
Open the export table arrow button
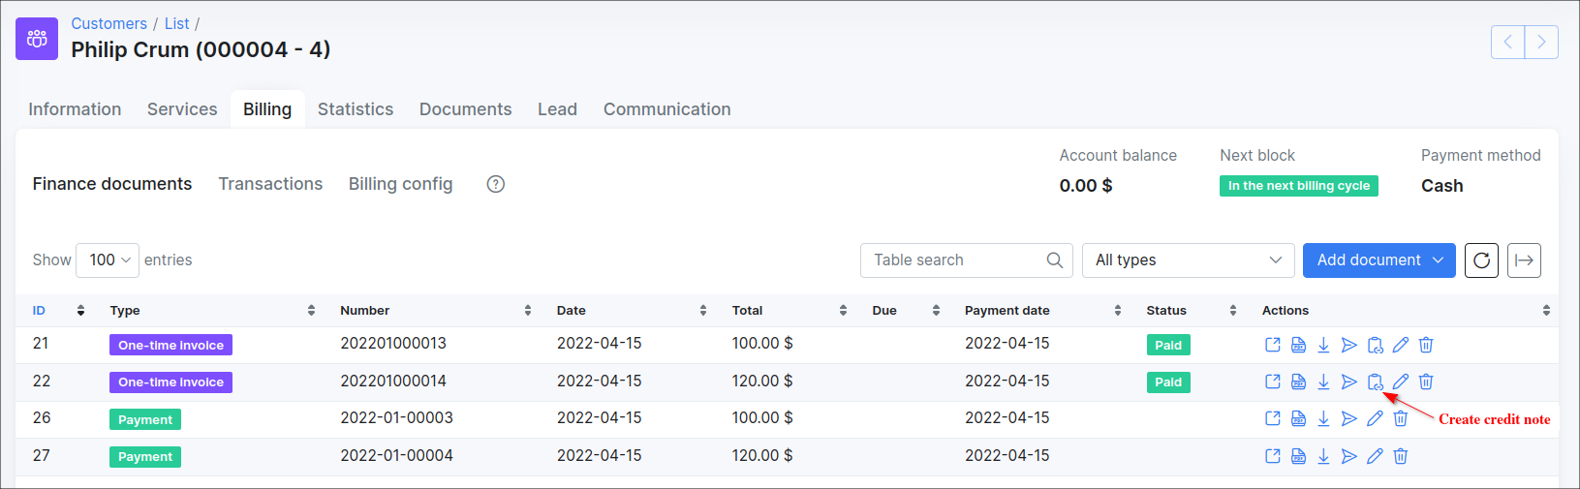1524,260
